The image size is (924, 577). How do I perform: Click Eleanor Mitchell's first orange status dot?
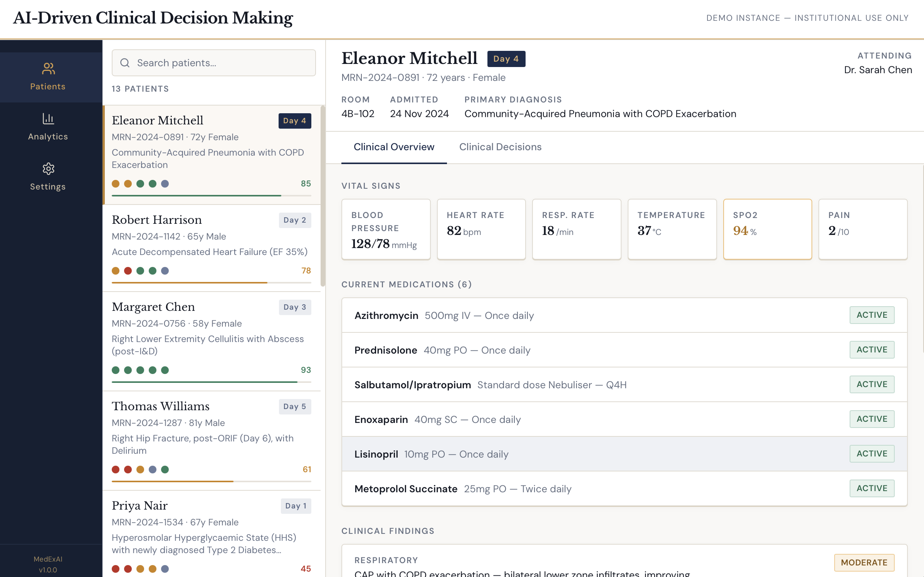[x=116, y=184]
